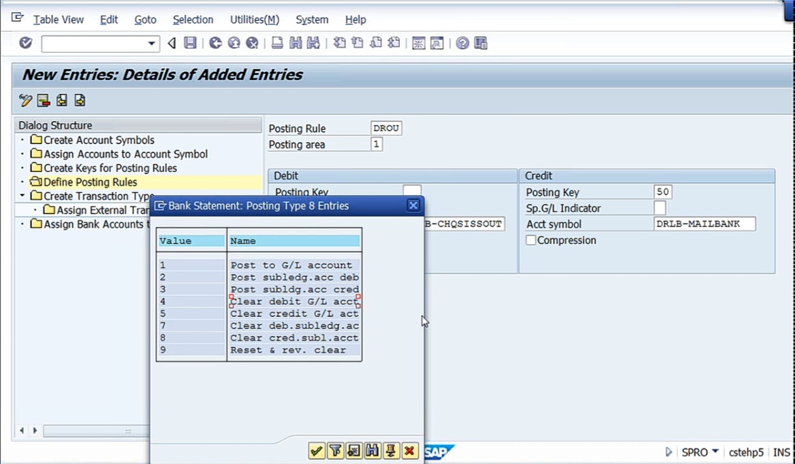Open the Help menu
The height and width of the screenshot is (464, 795).
(356, 20)
